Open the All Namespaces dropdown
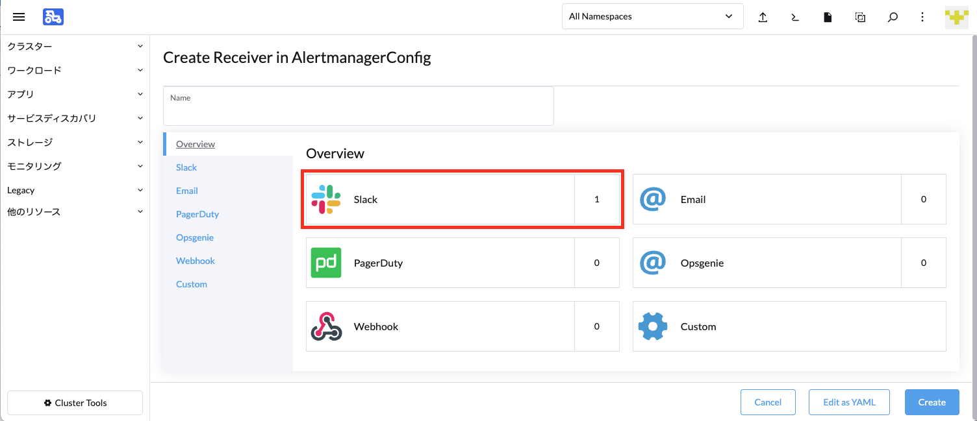 (652, 17)
